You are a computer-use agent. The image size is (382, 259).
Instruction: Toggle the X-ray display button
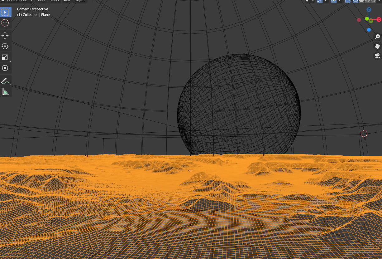347,1
